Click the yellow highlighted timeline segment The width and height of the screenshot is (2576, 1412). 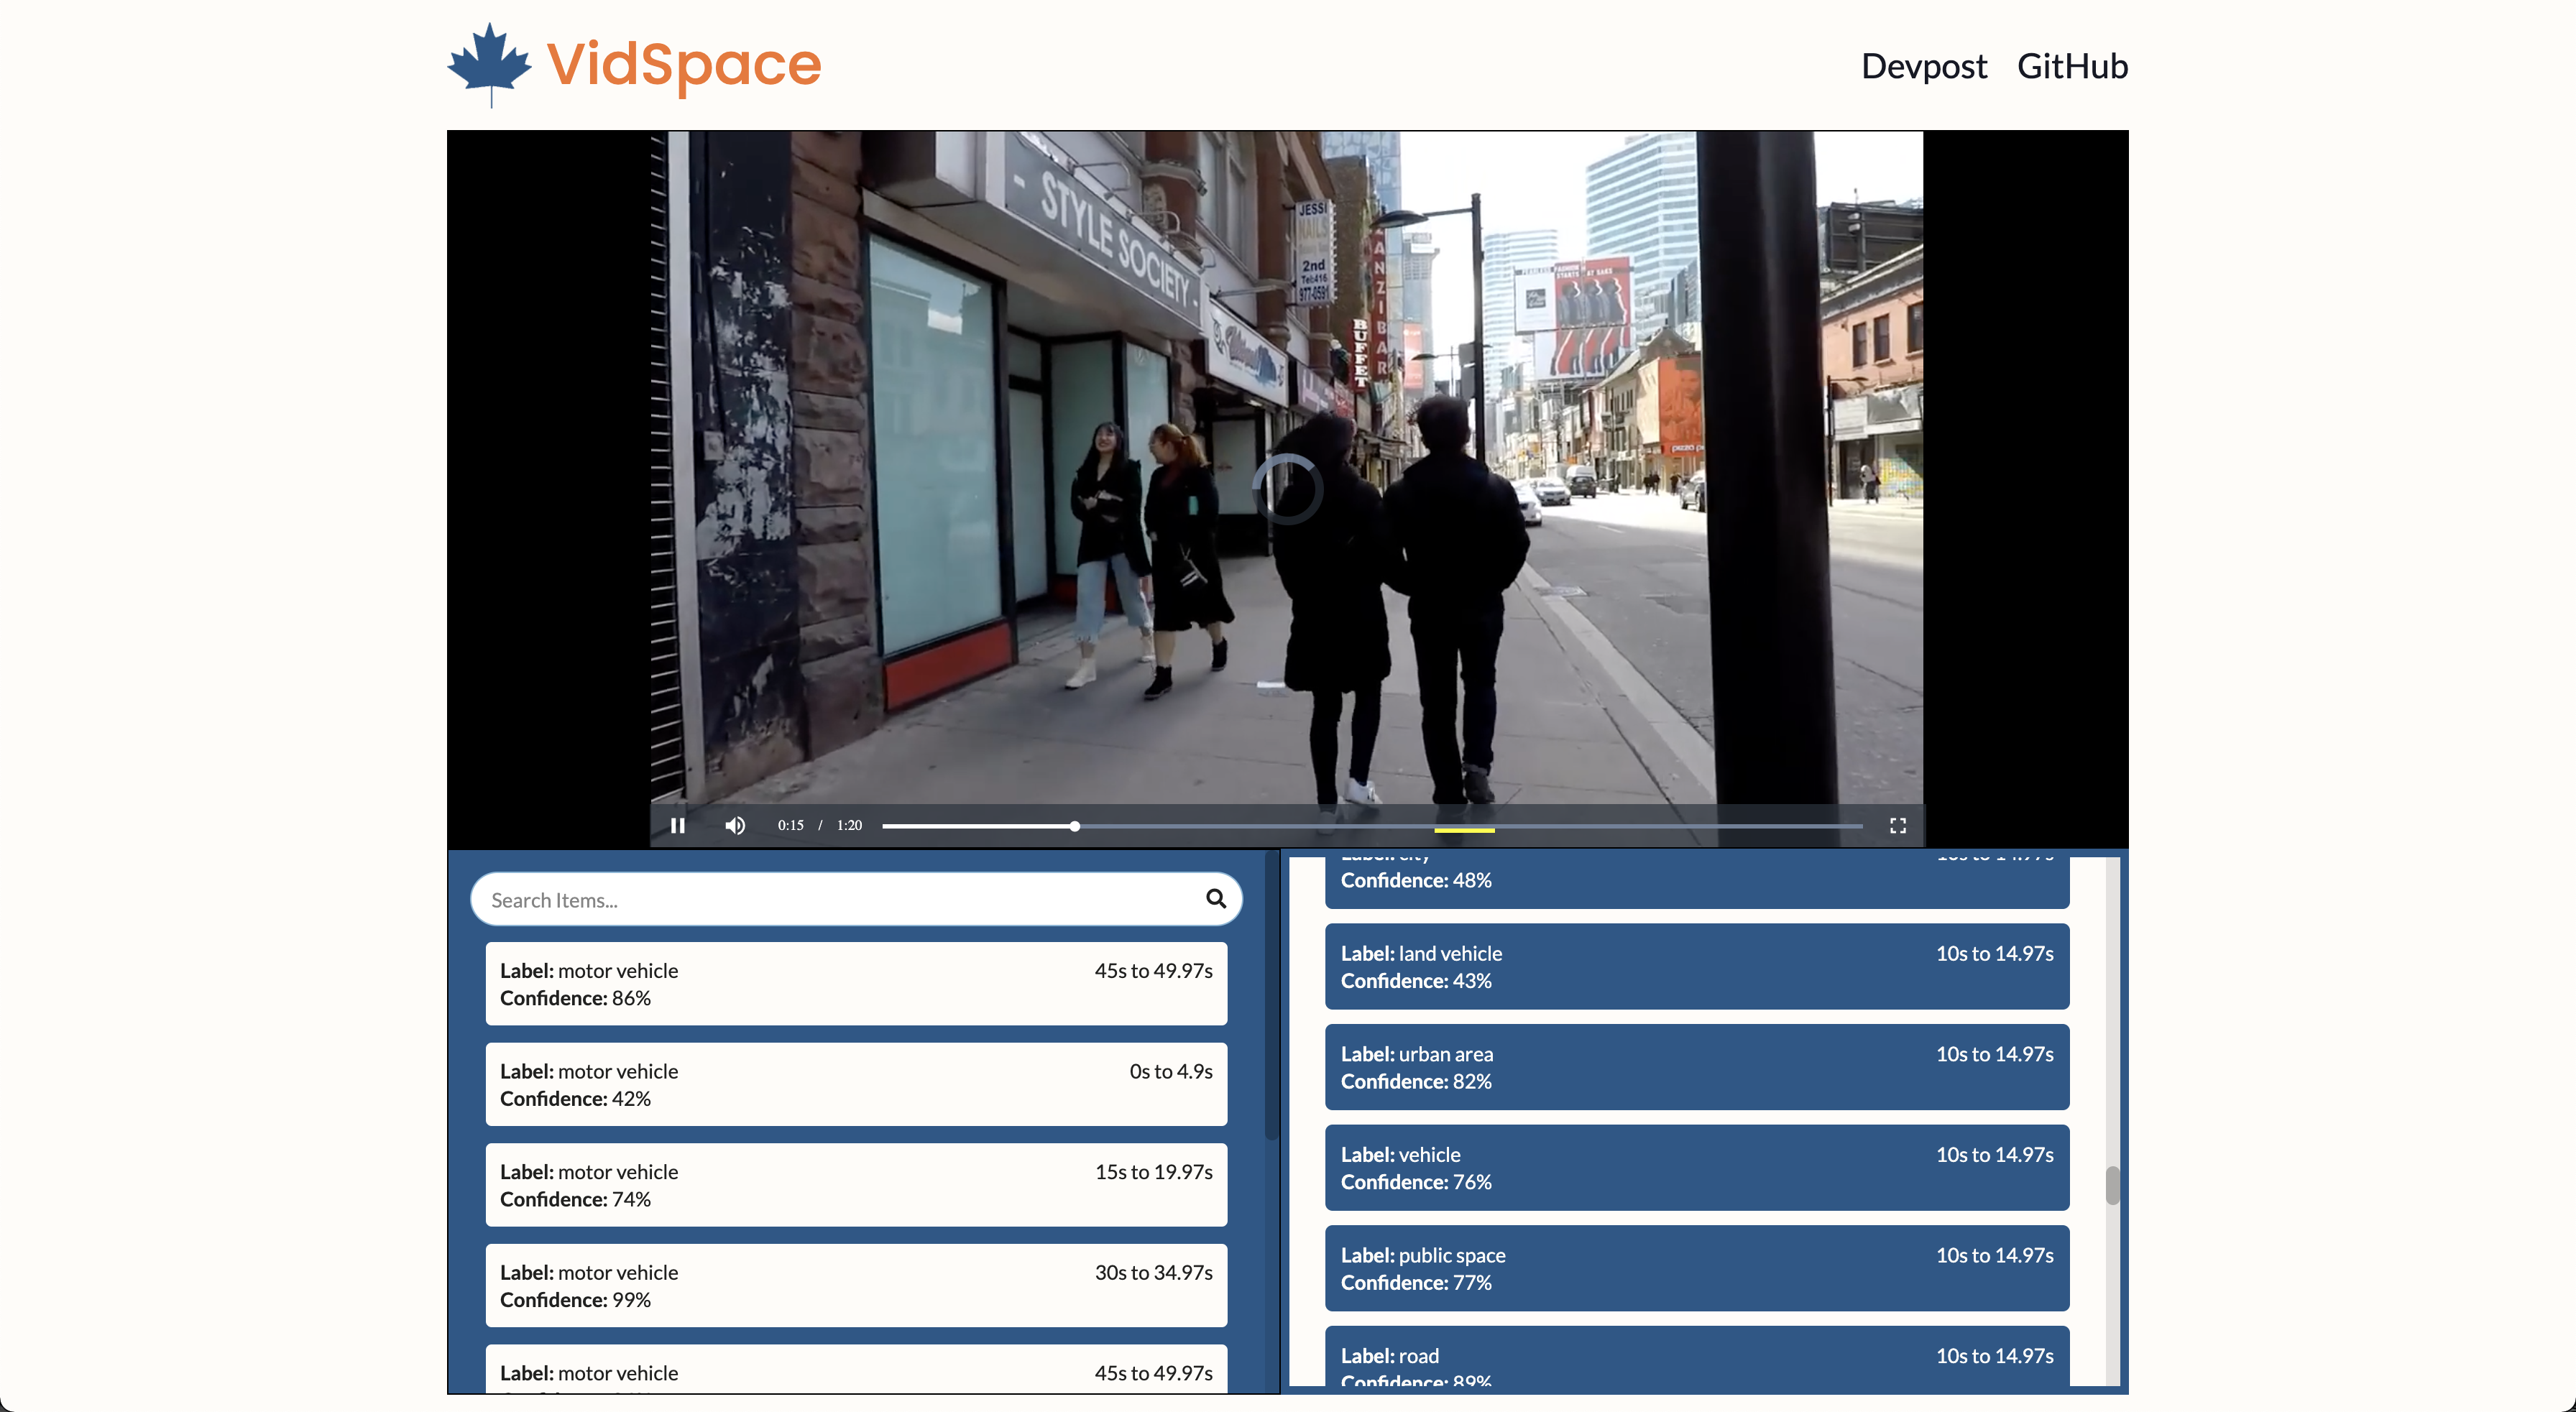[1464, 830]
